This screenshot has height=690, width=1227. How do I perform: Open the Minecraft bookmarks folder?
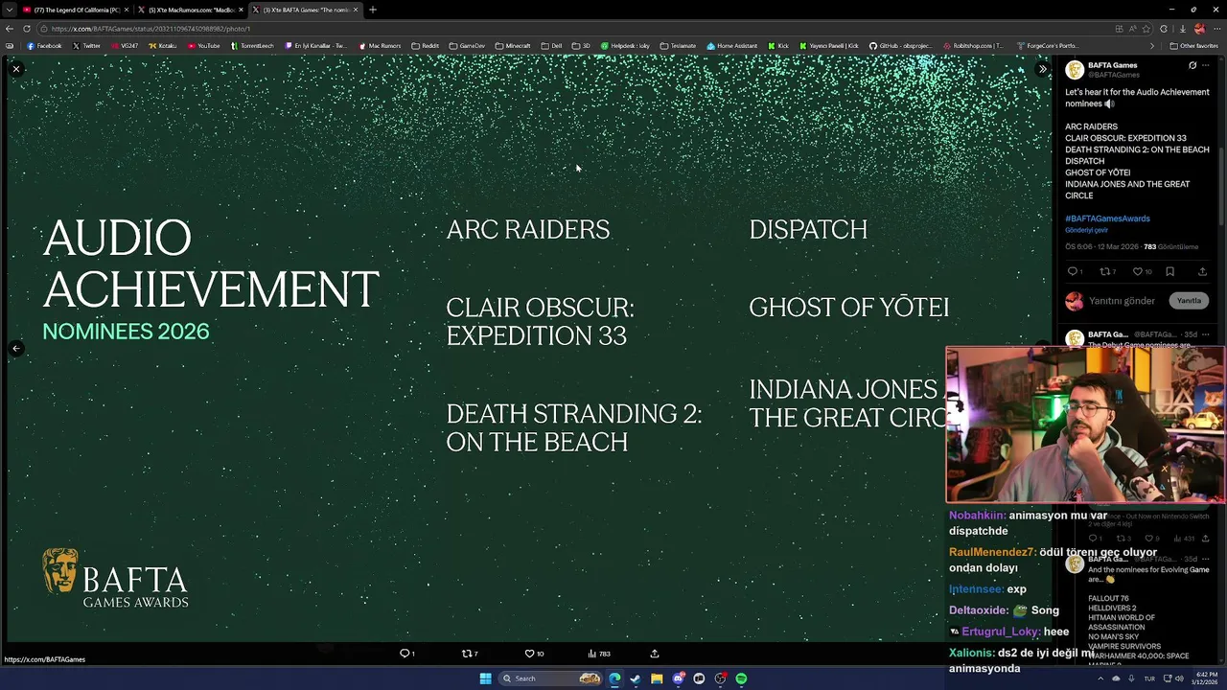(513, 46)
